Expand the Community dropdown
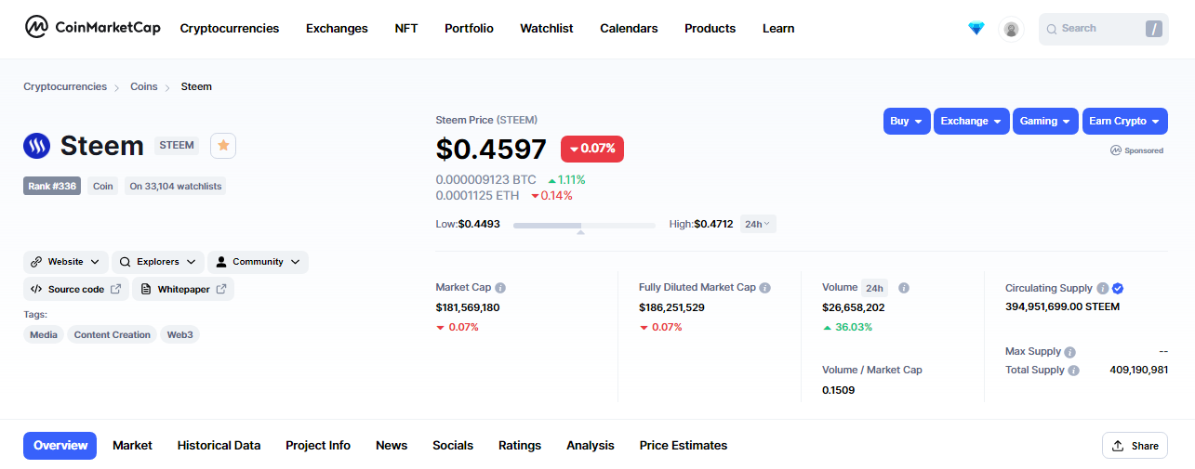1195x469 pixels. [x=258, y=262]
